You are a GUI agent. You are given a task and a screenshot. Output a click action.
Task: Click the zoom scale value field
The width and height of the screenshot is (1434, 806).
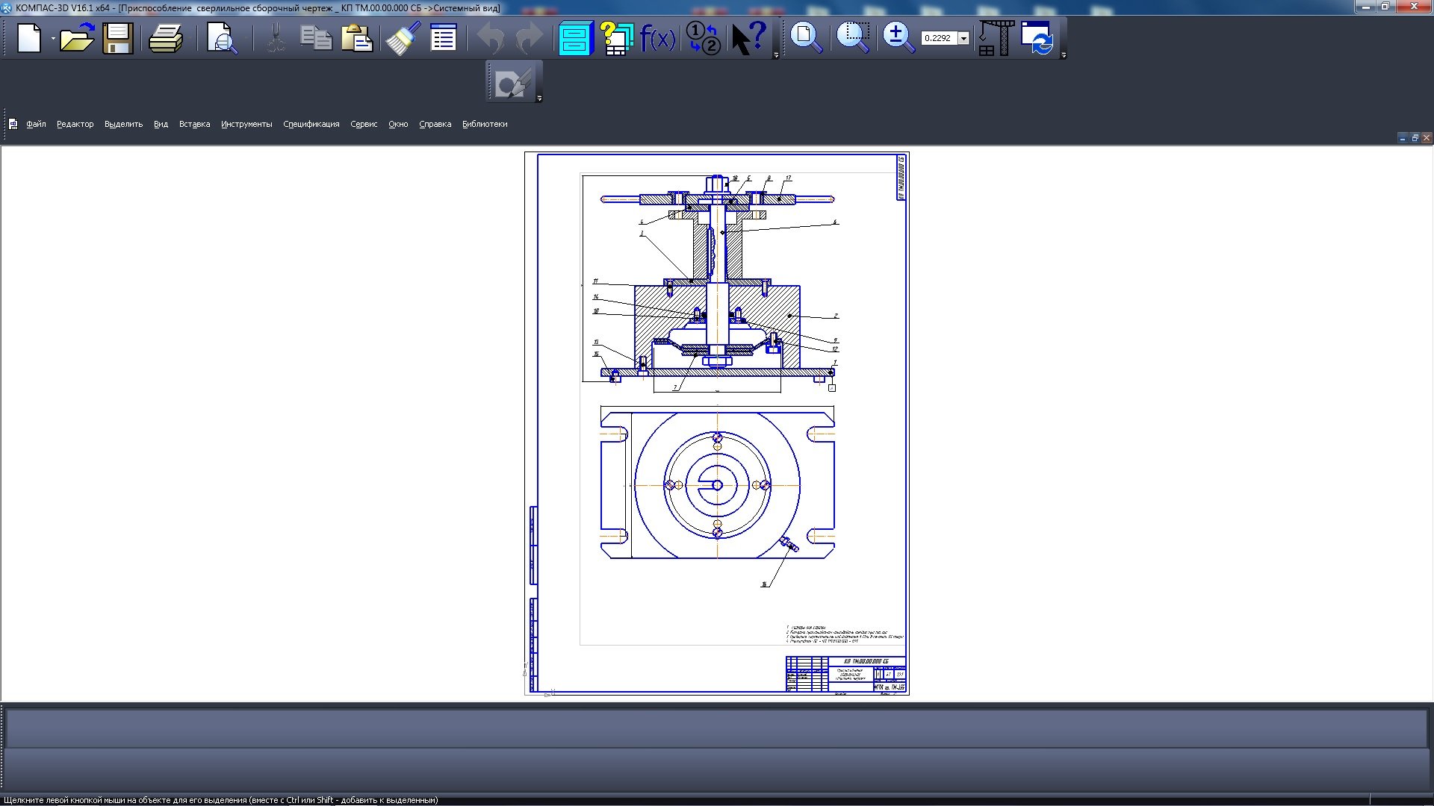pyautogui.click(x=938, y=38)
